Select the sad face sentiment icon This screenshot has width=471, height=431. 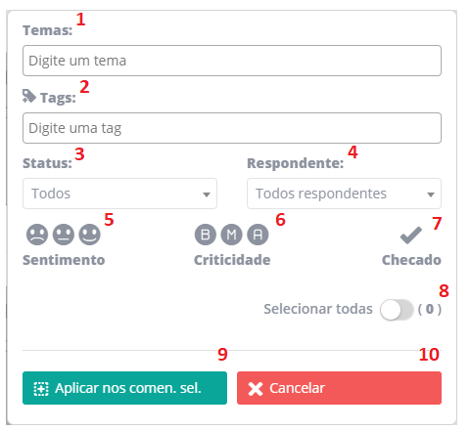click(x=37, y=235)
